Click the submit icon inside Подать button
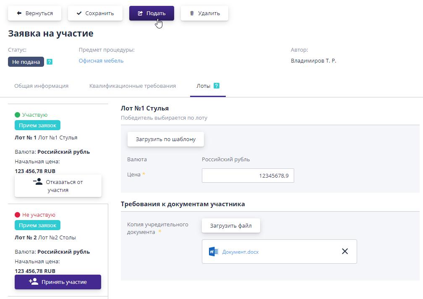The image size is (423, 299). [x=139, y=13]
